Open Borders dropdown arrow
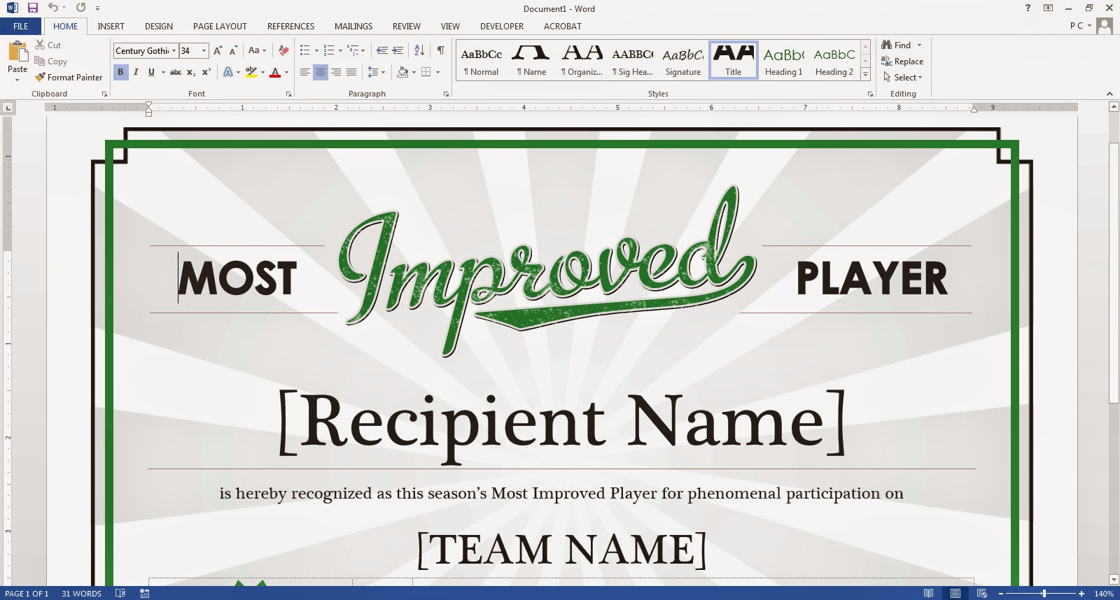 (437, 72)
